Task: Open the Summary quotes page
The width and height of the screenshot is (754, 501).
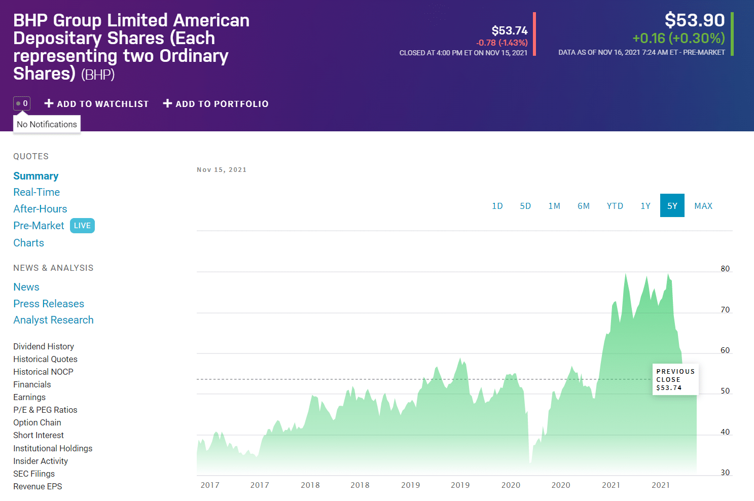Action: 36,176
